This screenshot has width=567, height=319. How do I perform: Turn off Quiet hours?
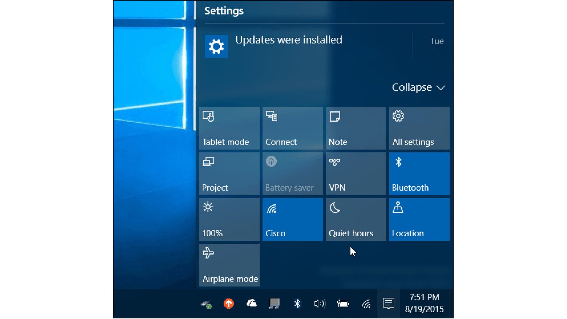pos(355,219)
